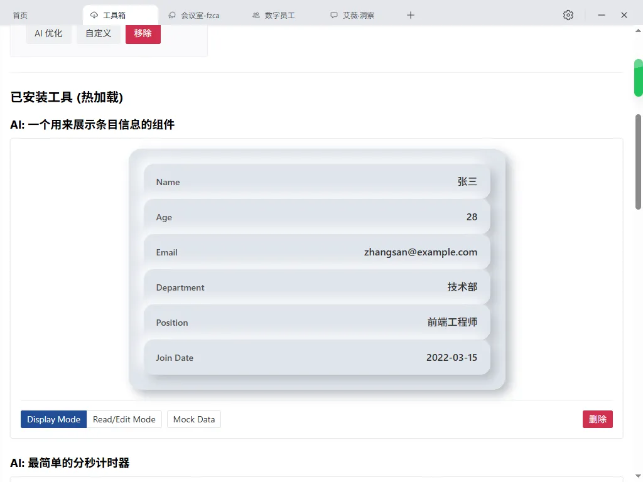Click the speech icon on 艾薇·洞察 tab
The height and width of the screenshot is (482, 643).
click(334, 14)
